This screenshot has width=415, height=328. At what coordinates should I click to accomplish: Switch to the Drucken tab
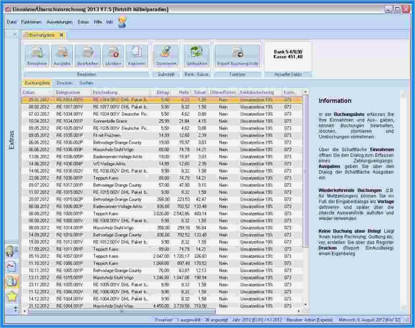pyautogui.click(x=65, y=83)
